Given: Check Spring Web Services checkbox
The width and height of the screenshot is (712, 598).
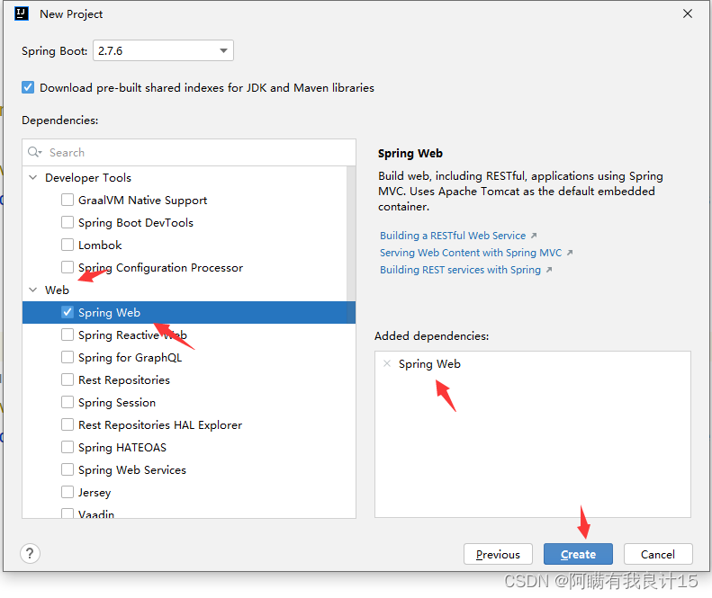Looking at the screenshot, I should click(x=68, y=469).
